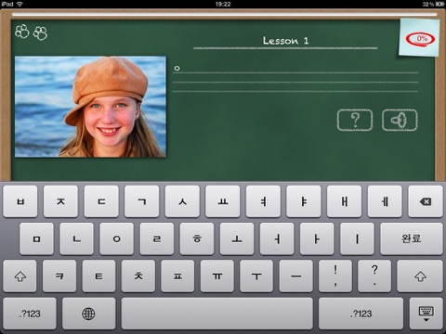This screenshot has width=446, height=334.
Task: Tap the ㅌ key
Action: click(98, 276)
